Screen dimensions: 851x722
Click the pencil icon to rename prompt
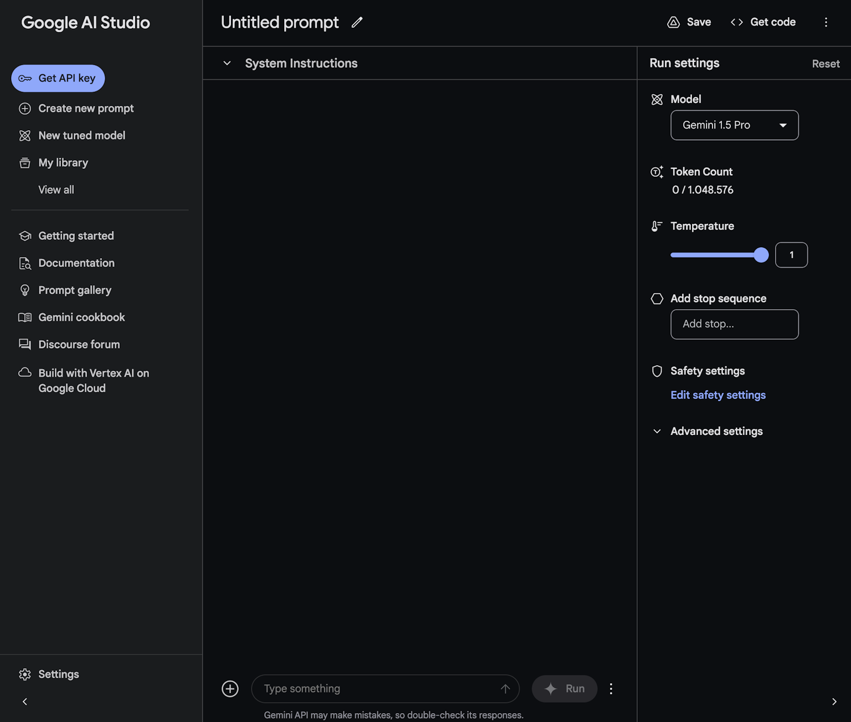357,22
